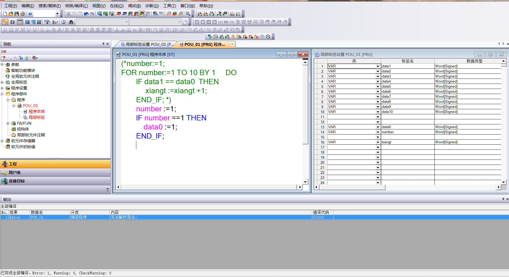Pin the 导航 navigation panel

click(103, 44)
